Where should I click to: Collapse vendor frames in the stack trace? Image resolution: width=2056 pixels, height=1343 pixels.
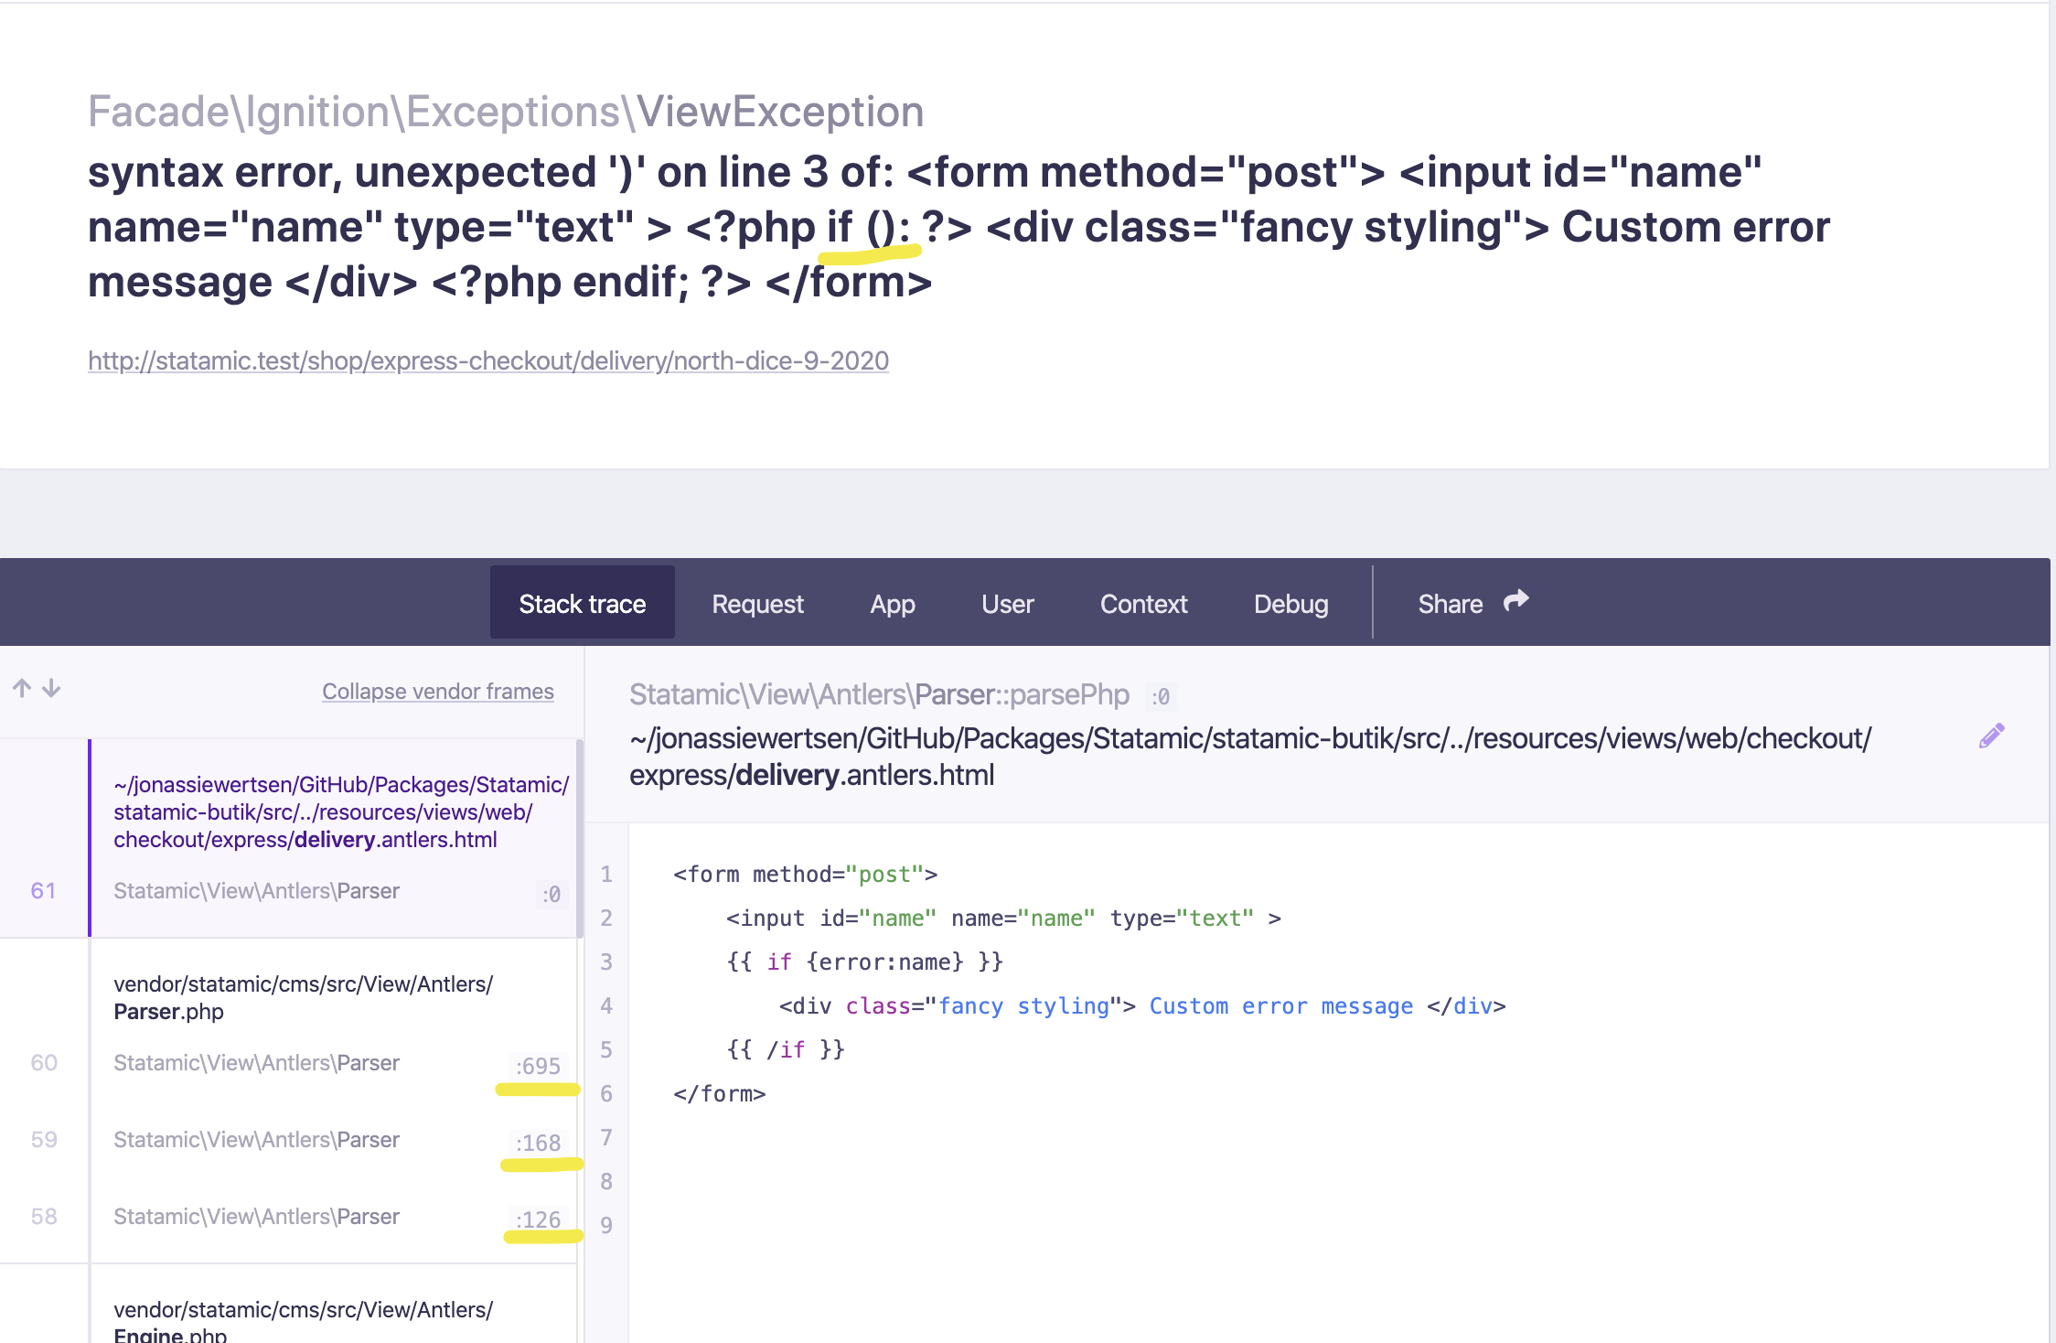tap(438, 691)
